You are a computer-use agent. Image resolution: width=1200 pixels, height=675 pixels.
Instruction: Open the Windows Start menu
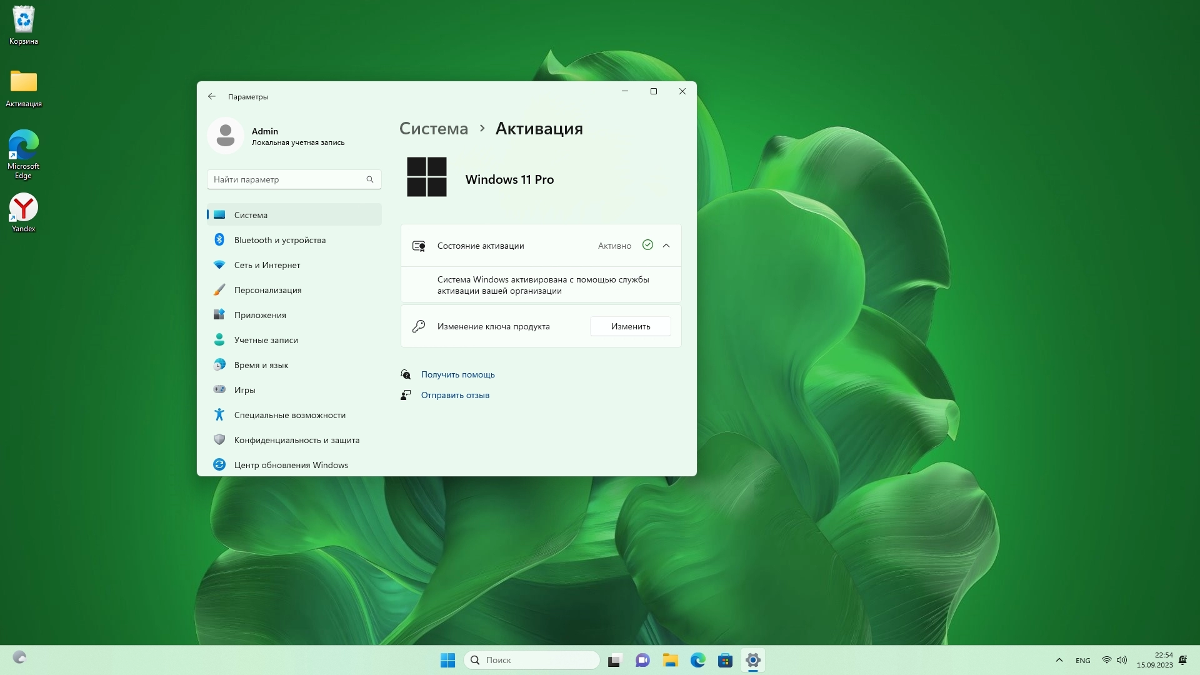(x=447, y=660)
